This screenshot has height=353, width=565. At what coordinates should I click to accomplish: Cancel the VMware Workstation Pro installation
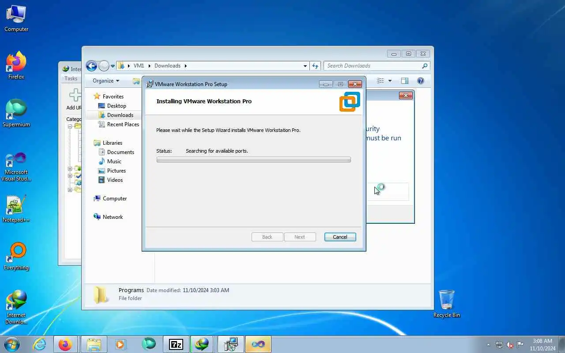[x=340, y=237]
